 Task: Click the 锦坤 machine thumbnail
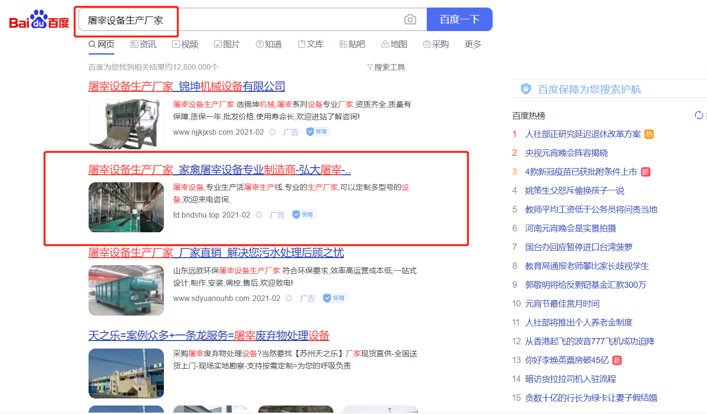[x=126, y=124]
